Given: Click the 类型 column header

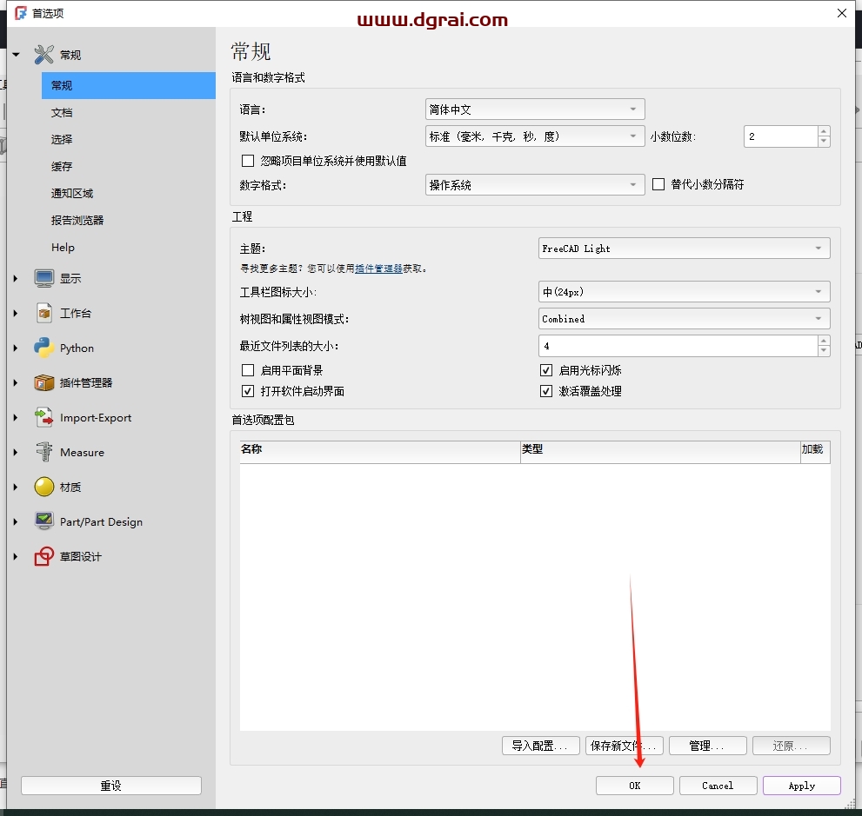Looking at the screenshot, I should 660,451.
